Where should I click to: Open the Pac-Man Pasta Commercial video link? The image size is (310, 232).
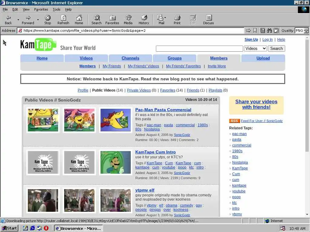[163, 110]
